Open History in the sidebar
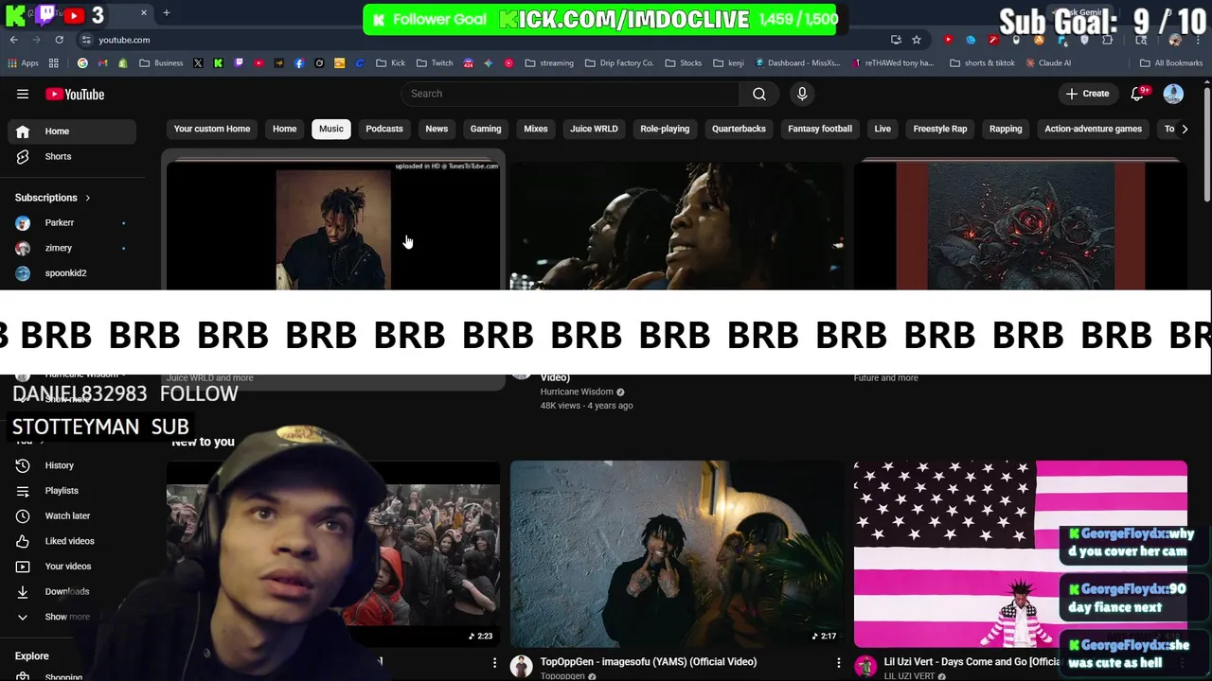The height and width of the screenshot is (681, 1212). (72, 465)
